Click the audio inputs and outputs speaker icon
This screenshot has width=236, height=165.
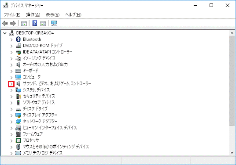[18, 65]
